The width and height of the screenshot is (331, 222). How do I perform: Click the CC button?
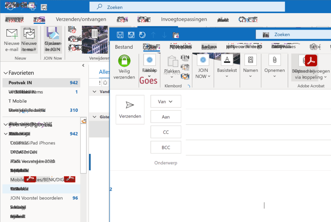(x=166, y=132)
